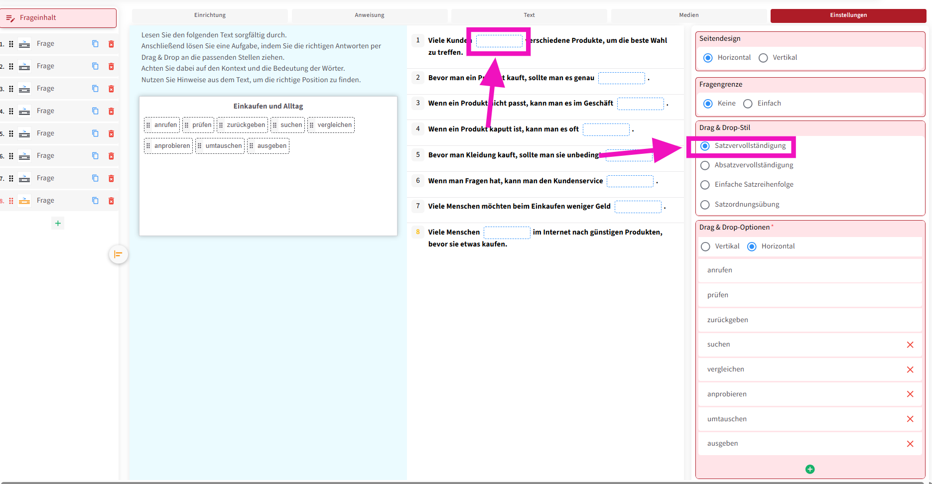Choose Einfach under Fragengrenze

[748, 104]
